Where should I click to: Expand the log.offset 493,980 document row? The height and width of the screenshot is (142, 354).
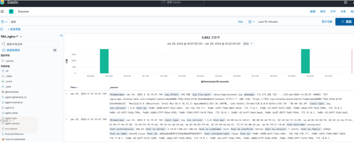(66, 94)
